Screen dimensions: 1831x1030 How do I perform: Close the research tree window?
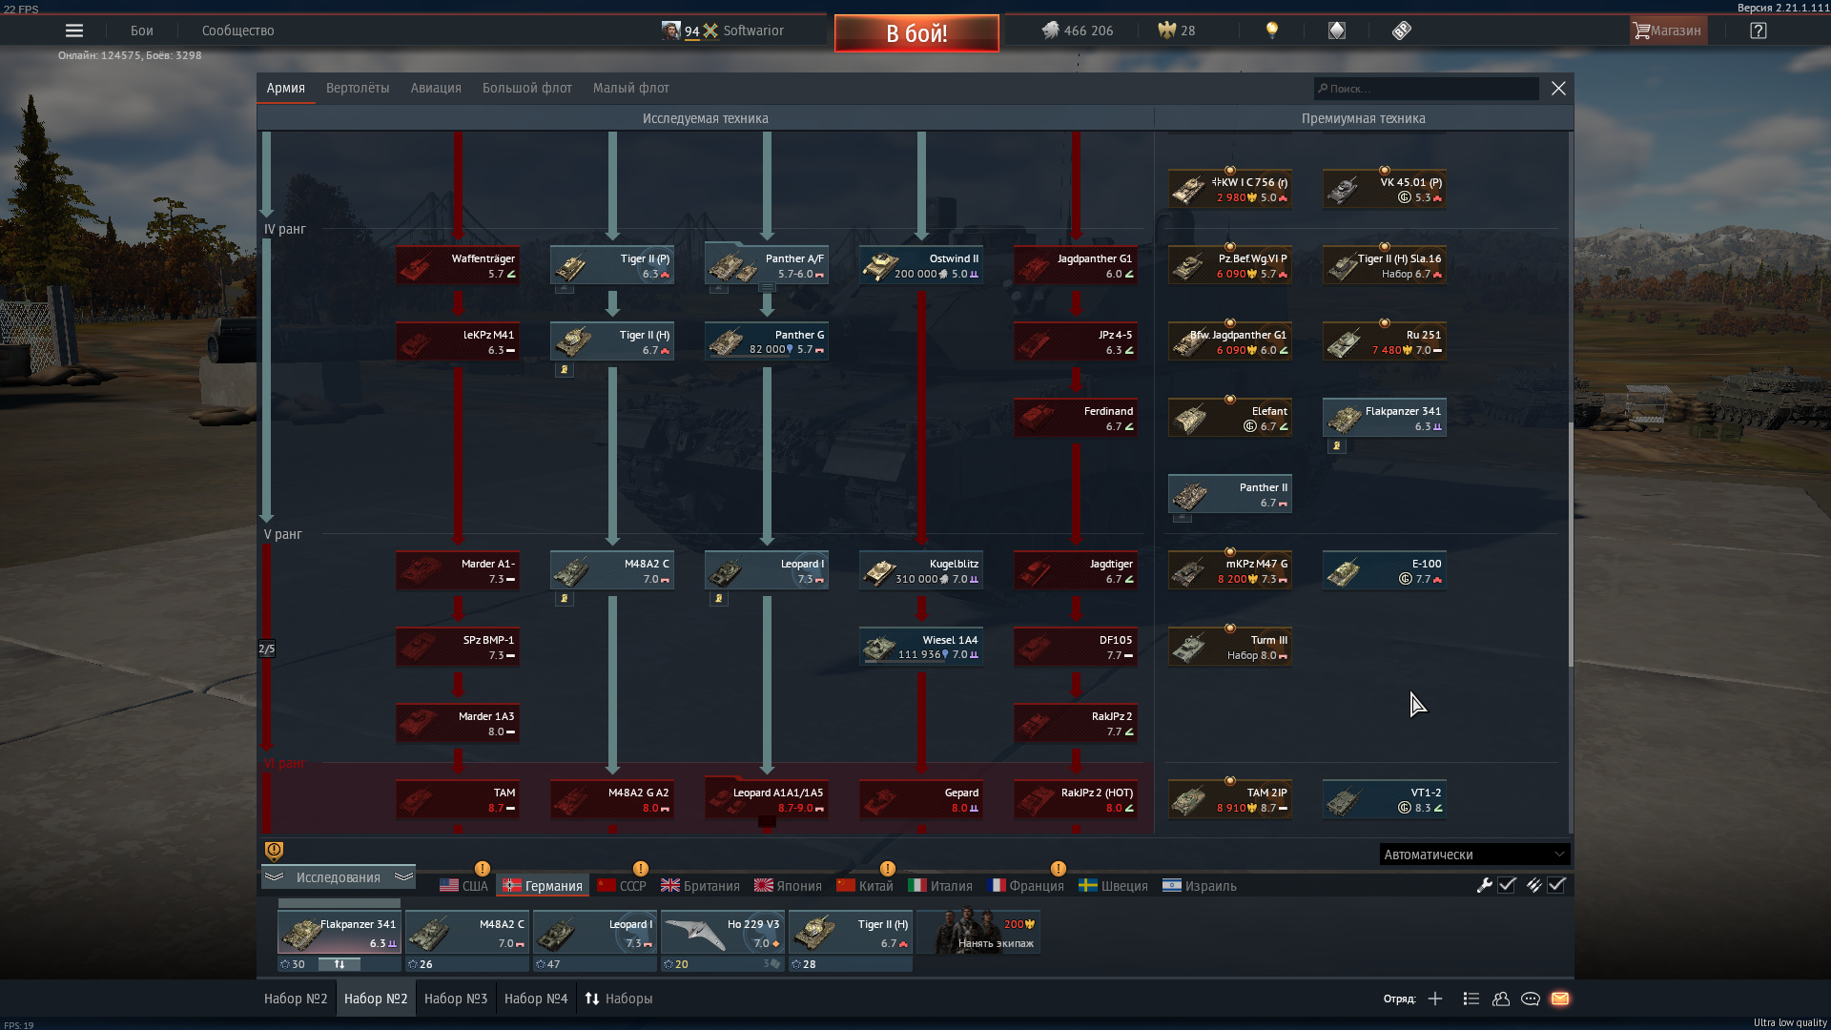point(1558,88)
